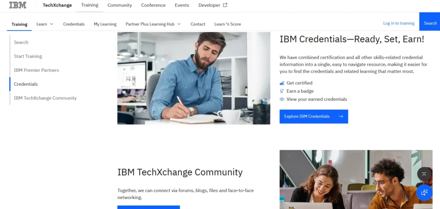The width and height of the screenshot is (440, 209).
Task: Click the IBM logo
Action: (x=18, y=5)
